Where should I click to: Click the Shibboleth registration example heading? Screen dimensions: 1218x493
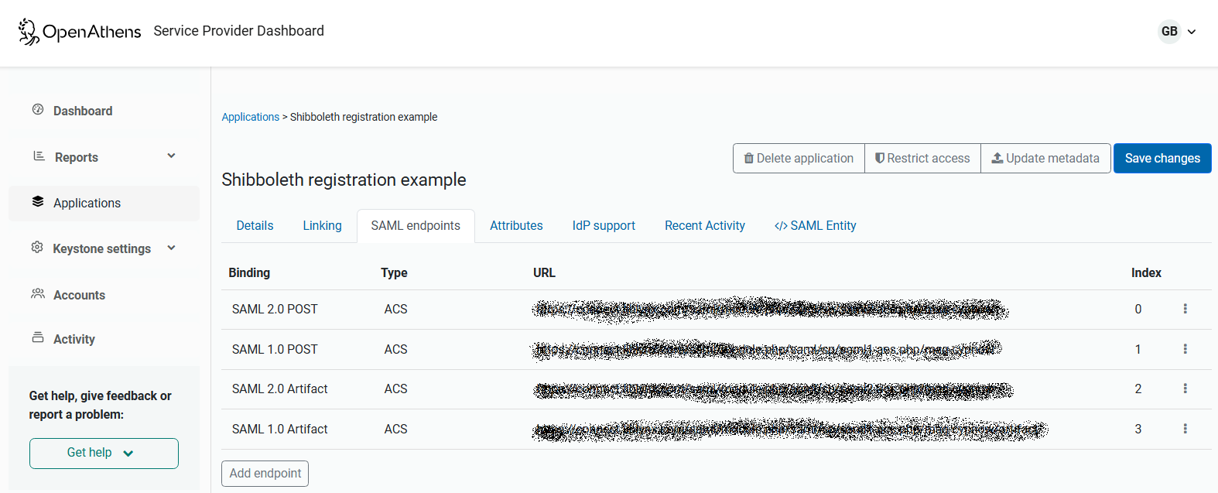[344, 180]
